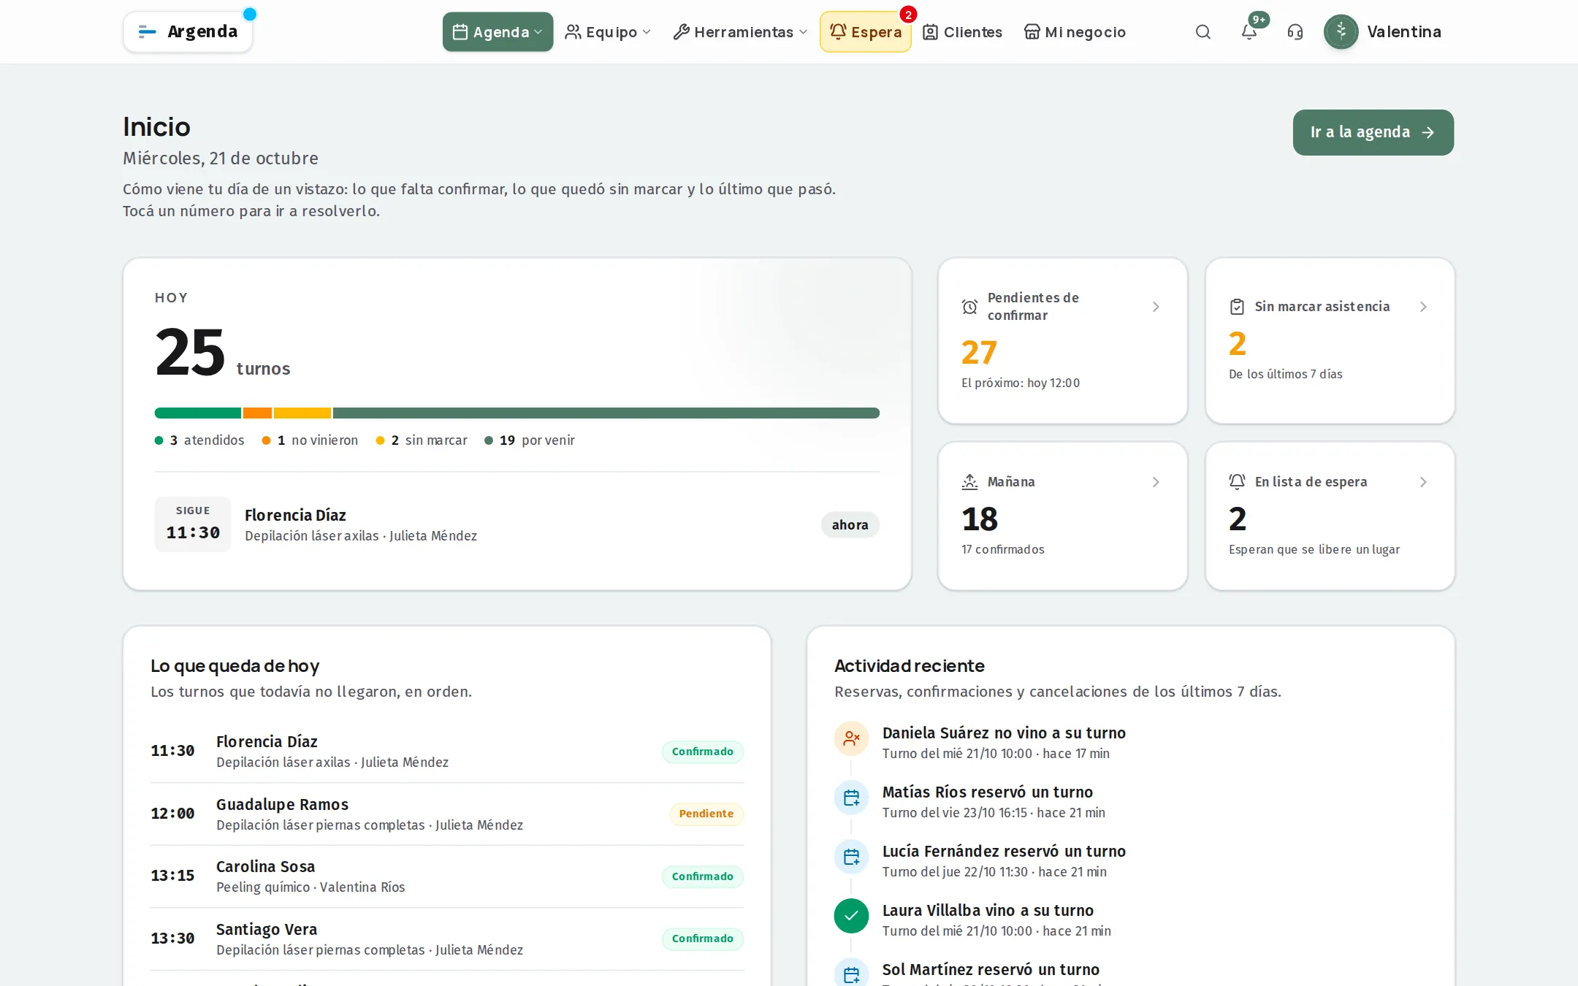Open Pendientes de confirmar chevron arrow

(1156, 307)
